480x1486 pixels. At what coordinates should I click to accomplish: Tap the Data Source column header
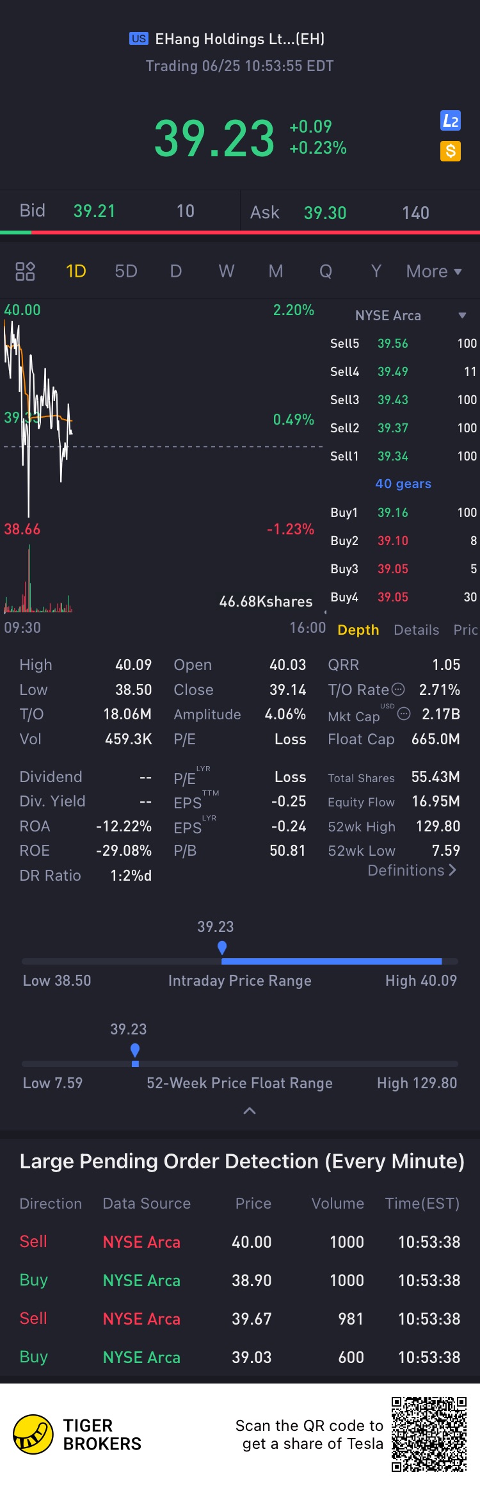147,1204
